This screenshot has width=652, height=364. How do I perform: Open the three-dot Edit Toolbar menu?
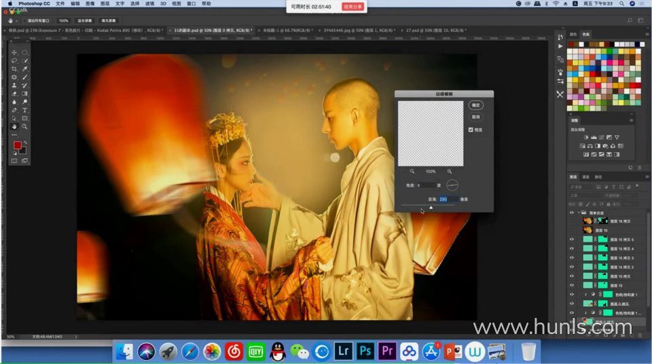[14, 134]
